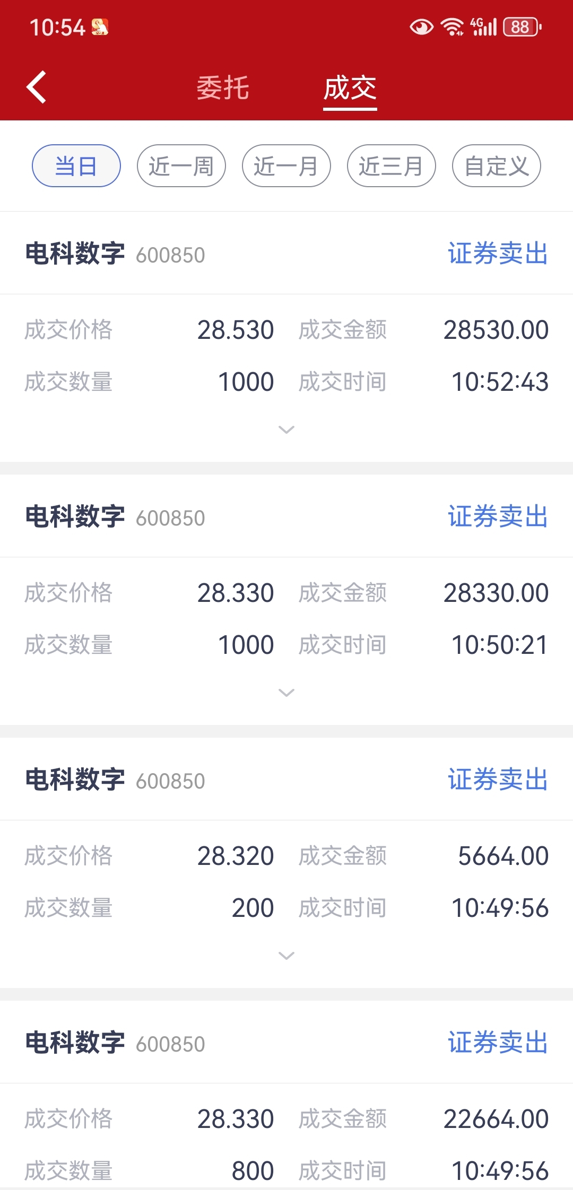Viewport: 573px width, 1190px height.
Task: Select the 成交 tab
Action: point(350,87)
